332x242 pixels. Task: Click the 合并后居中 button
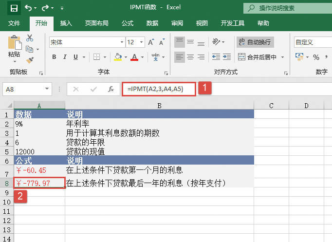(x=258, y=57)
